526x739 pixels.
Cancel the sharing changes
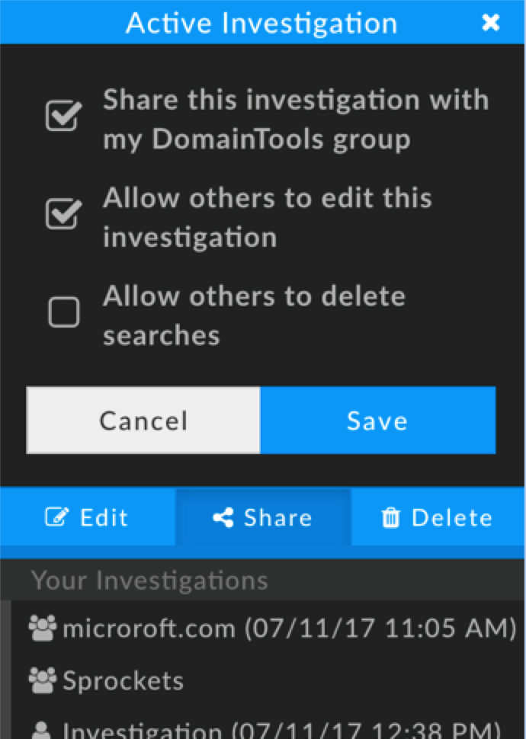coord(143,420)
